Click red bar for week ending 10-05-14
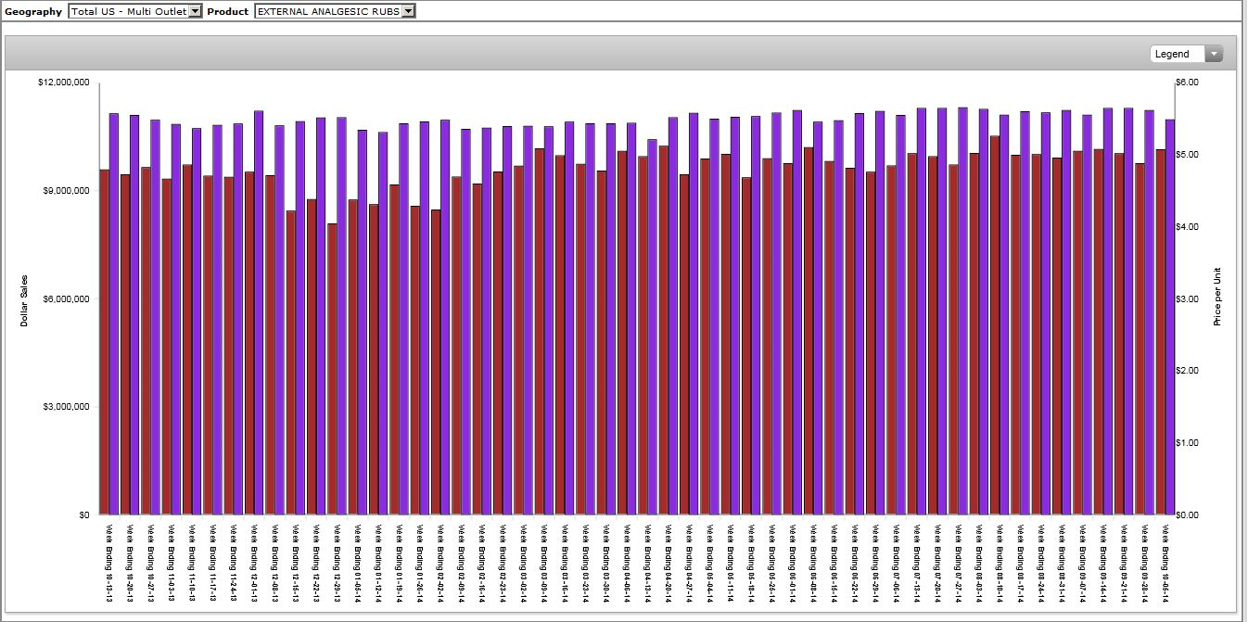 click(x=1161, y=332)
